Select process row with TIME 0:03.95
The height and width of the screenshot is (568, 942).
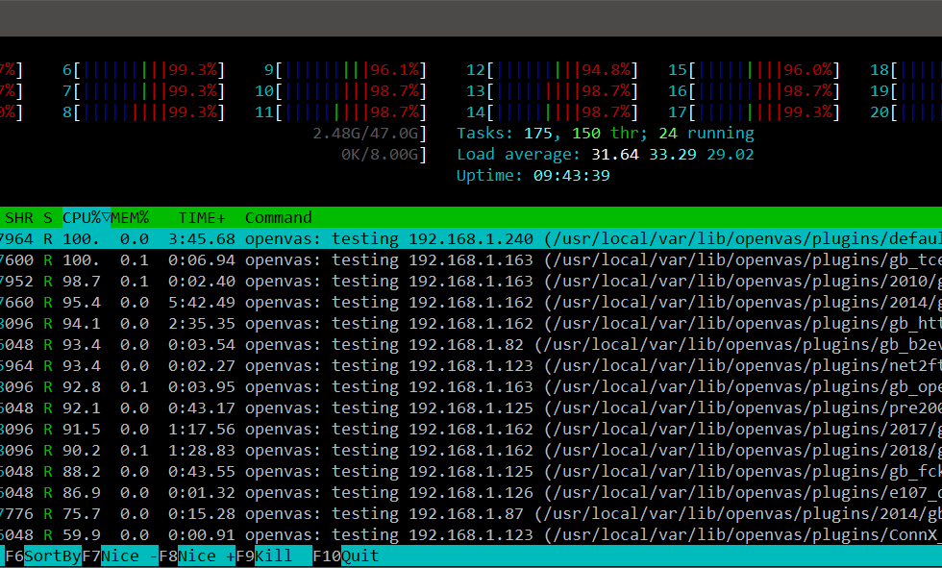[471, 386]
